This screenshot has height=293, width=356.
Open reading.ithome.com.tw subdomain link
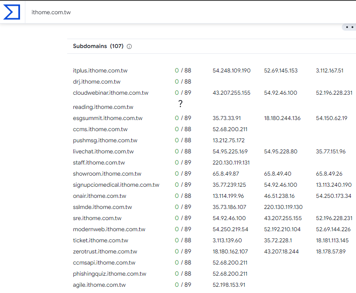[x=103, y=107]
